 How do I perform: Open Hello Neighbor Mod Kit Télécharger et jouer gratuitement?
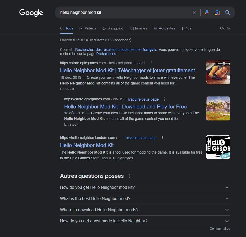[x=127, y=70]
